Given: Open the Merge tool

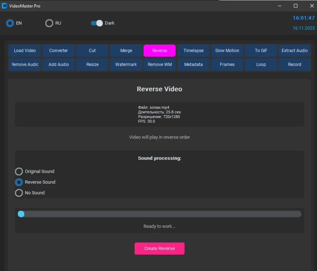Looking at the screenshot, I should coord(126,51).
